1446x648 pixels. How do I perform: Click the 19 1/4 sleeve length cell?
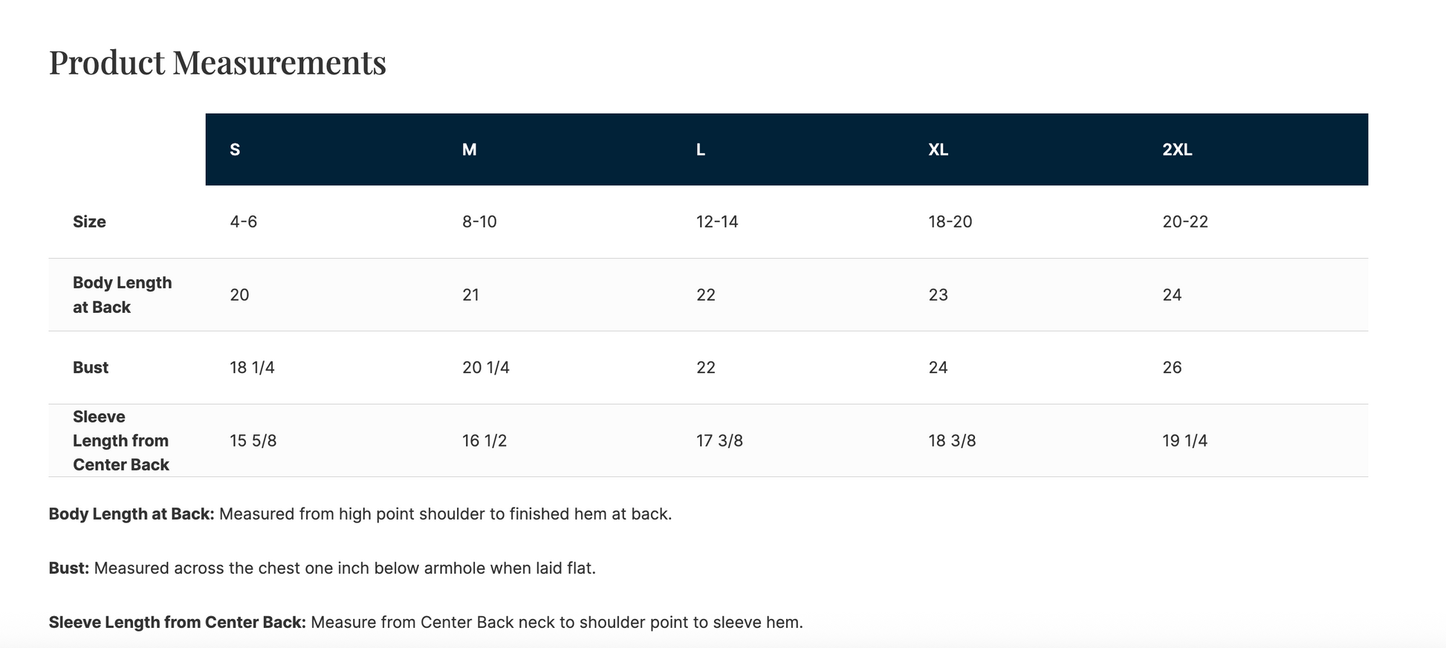(x=1184, y=441)
